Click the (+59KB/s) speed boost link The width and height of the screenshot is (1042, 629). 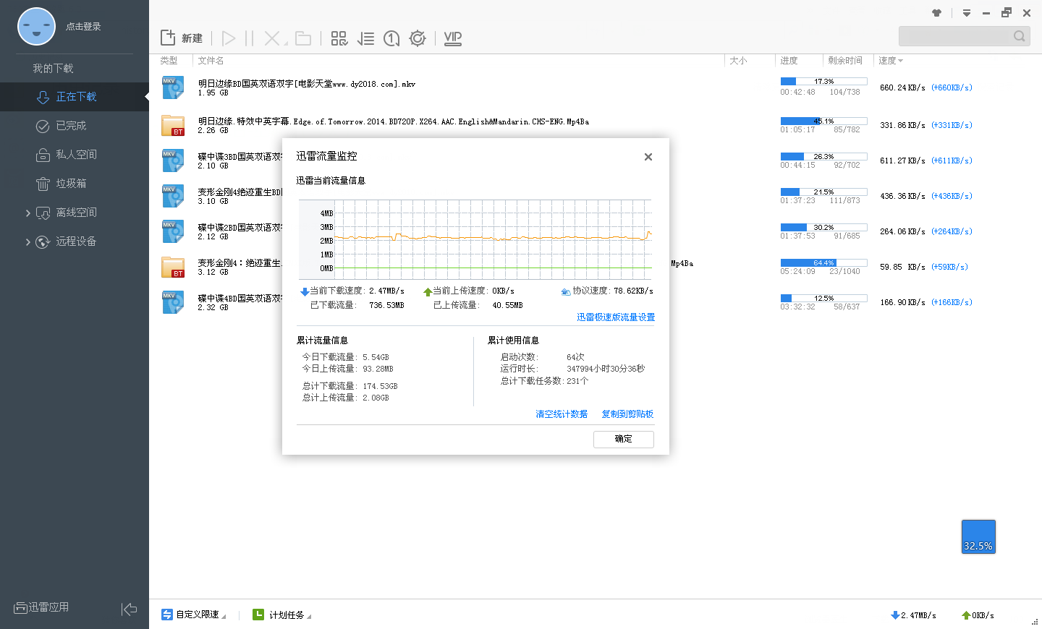949,267
